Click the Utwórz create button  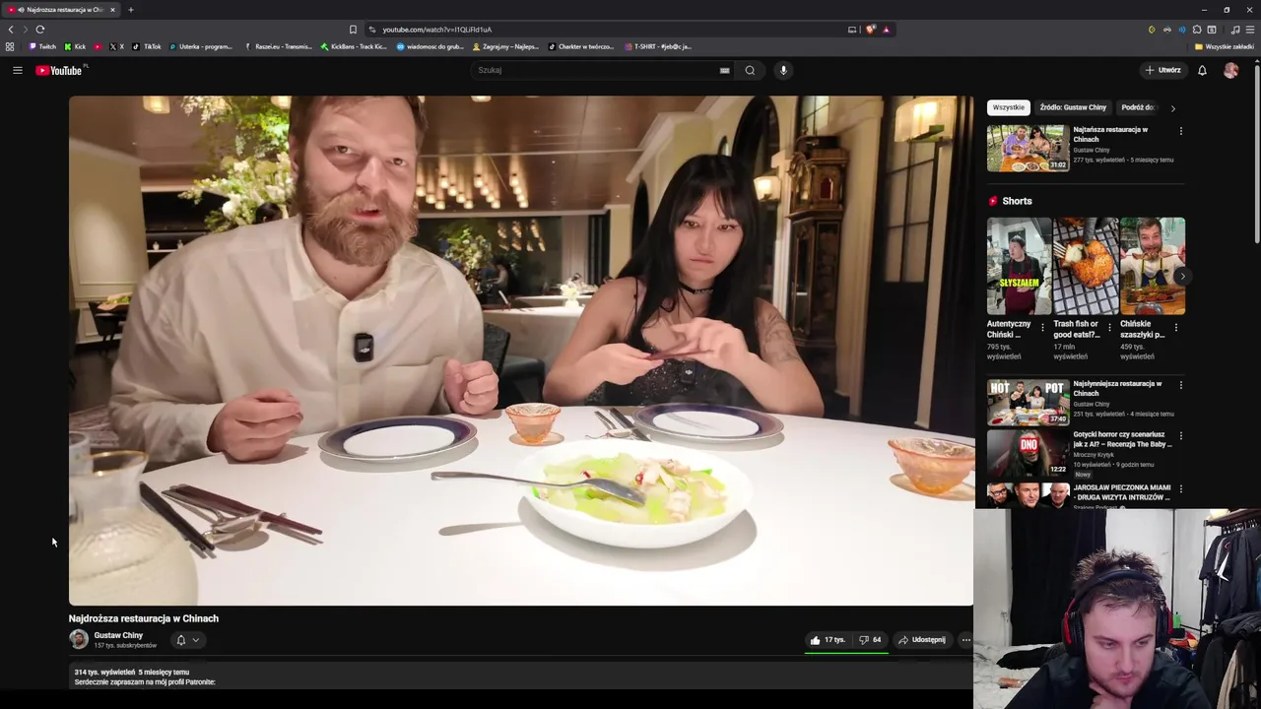pyautogui.click(x=1162, y=70)
